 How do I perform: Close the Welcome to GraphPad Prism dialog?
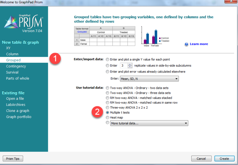(231, 1)
